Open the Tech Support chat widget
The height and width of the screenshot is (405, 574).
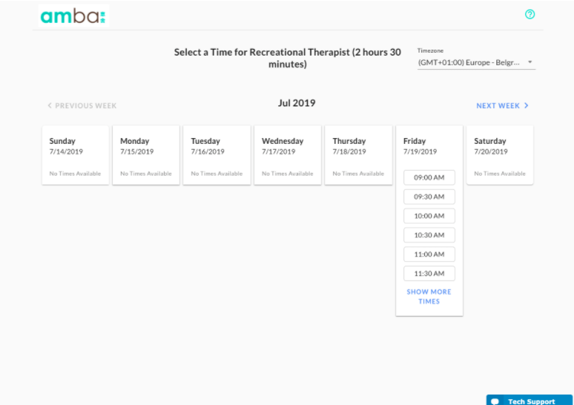530,401
